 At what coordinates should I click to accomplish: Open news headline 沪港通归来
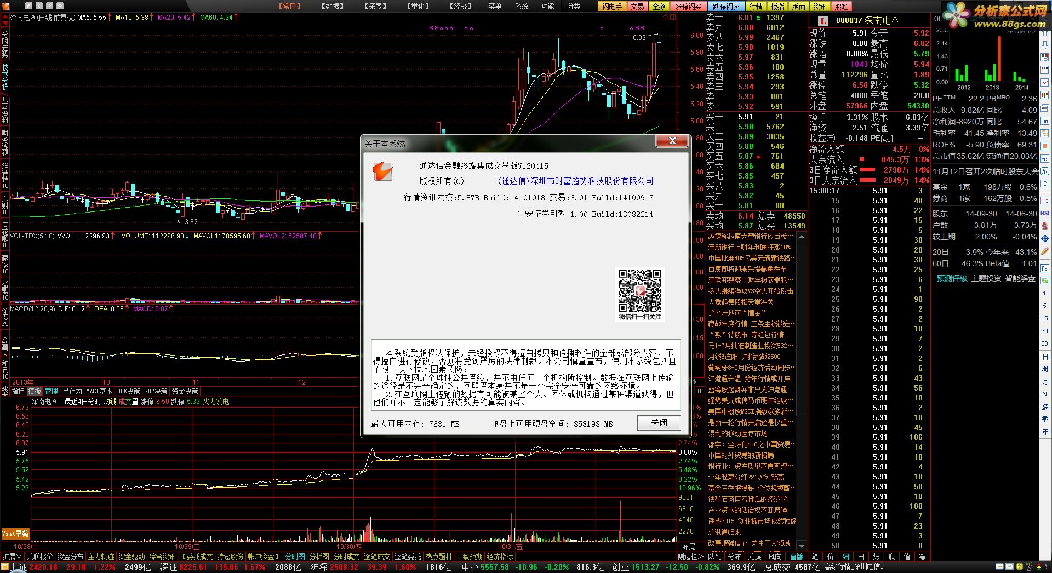point(724,532)
